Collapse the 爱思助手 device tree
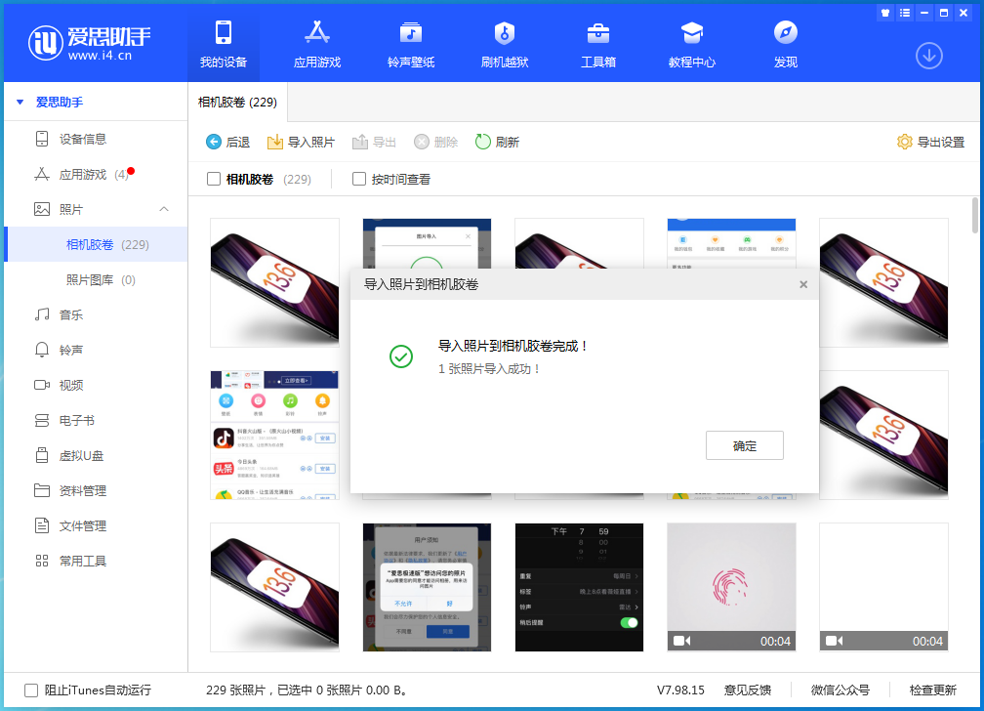Image resolution: width=984 pixels, height=711 pixels. tap(20, 102)
